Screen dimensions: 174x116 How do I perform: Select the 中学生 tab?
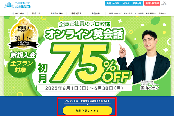(x=126, y=4)
